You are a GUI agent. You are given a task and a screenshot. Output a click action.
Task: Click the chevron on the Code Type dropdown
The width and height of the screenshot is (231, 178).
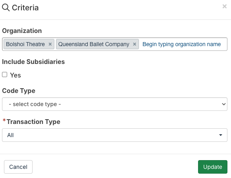(x=223, y=104)
